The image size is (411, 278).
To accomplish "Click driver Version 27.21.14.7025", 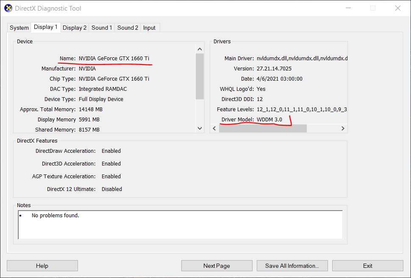I will 274,68.
